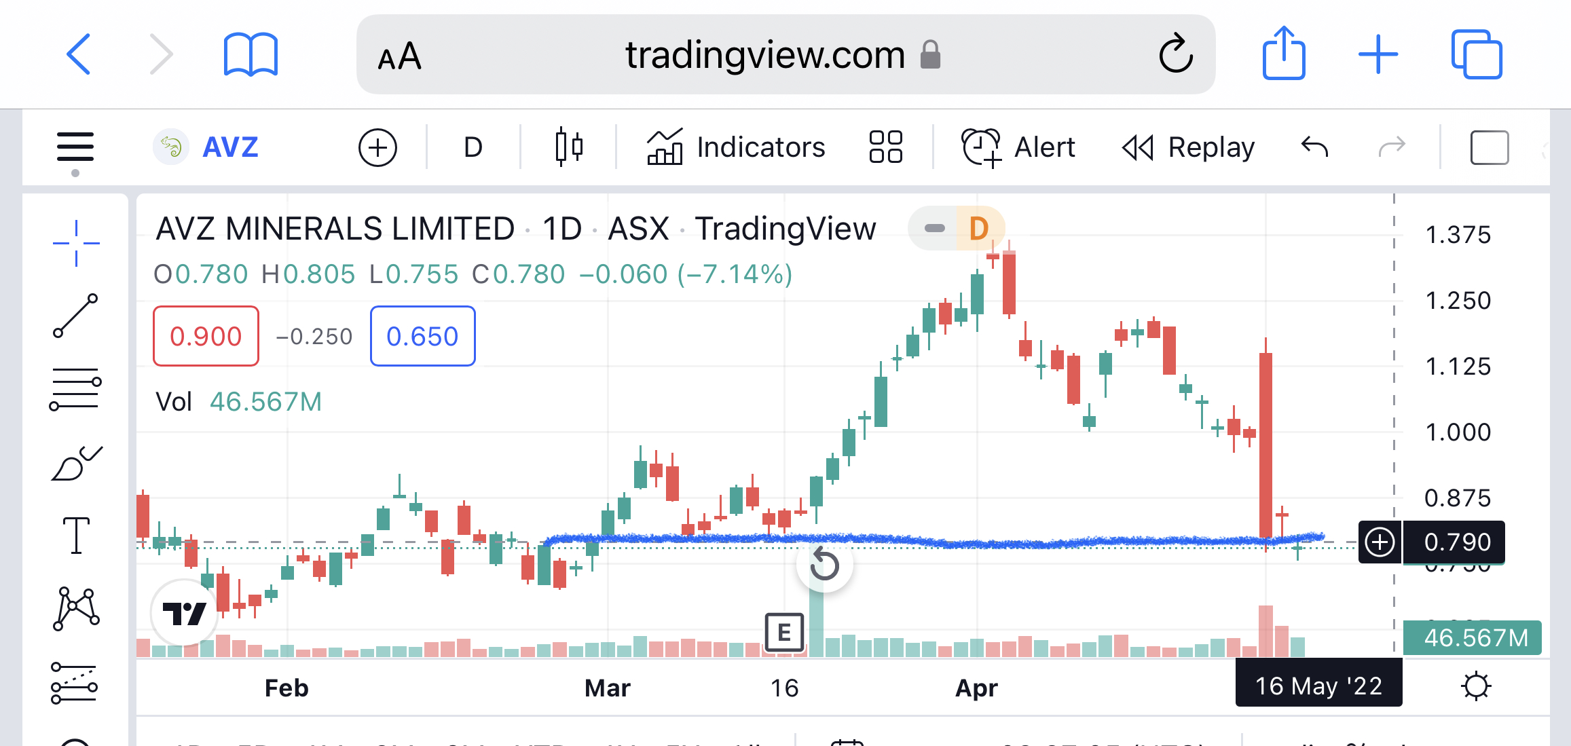Viewport: 1571px width, 746px height.
Task: Toggle fullscreen mode rectangle icon
Action: point(1489,147)
